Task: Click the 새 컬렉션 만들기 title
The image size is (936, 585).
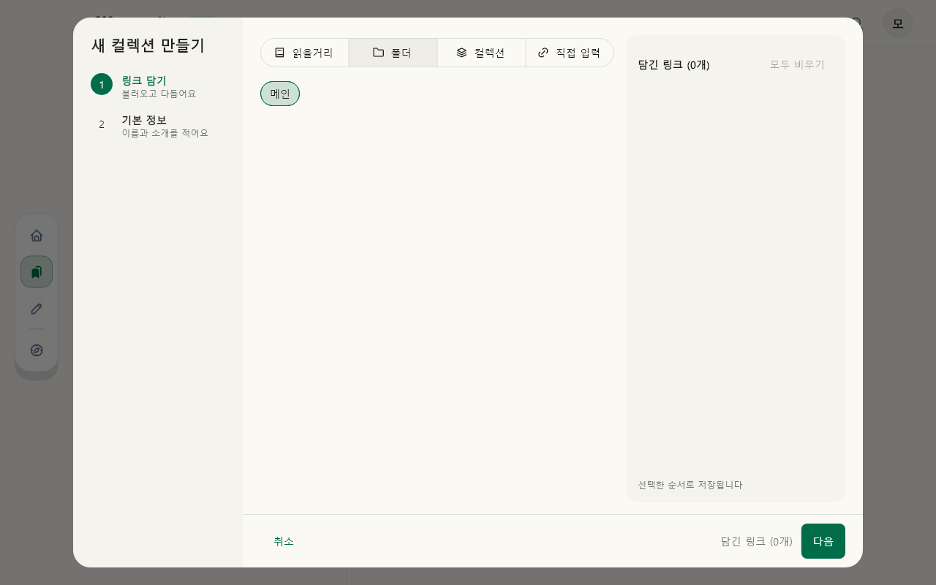Action: pos(148,45)
